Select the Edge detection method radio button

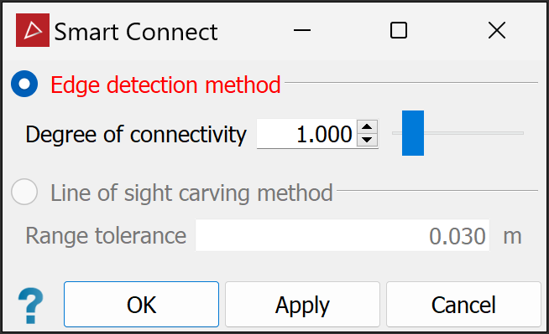tap(24, 84)
